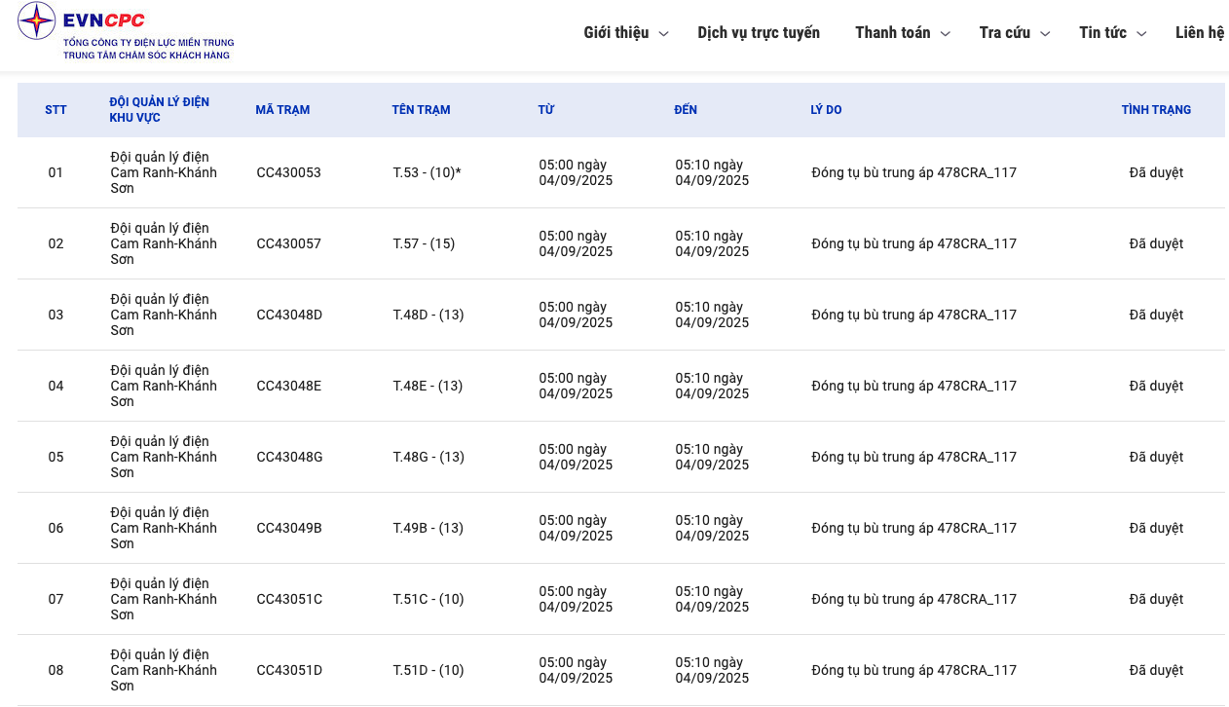
Task: Click station name T.48E - (13)
Action: coord(428,386)
